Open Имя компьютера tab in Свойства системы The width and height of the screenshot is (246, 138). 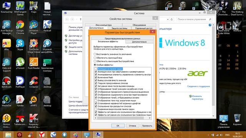[x=103, y=25]
